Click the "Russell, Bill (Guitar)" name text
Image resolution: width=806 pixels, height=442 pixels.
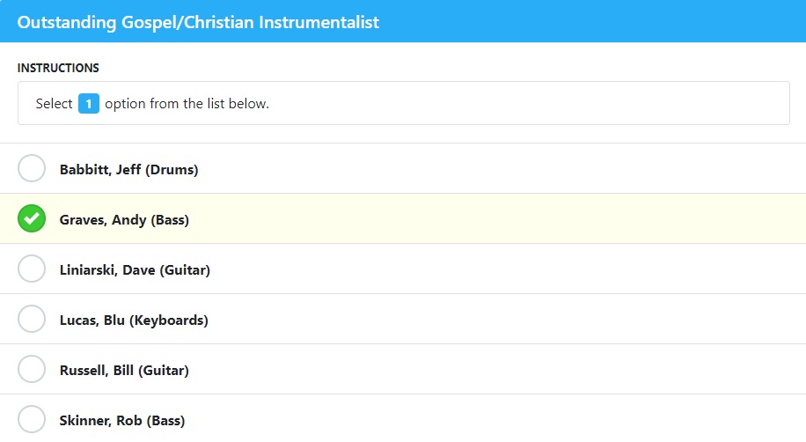click(x=124, y=370)
